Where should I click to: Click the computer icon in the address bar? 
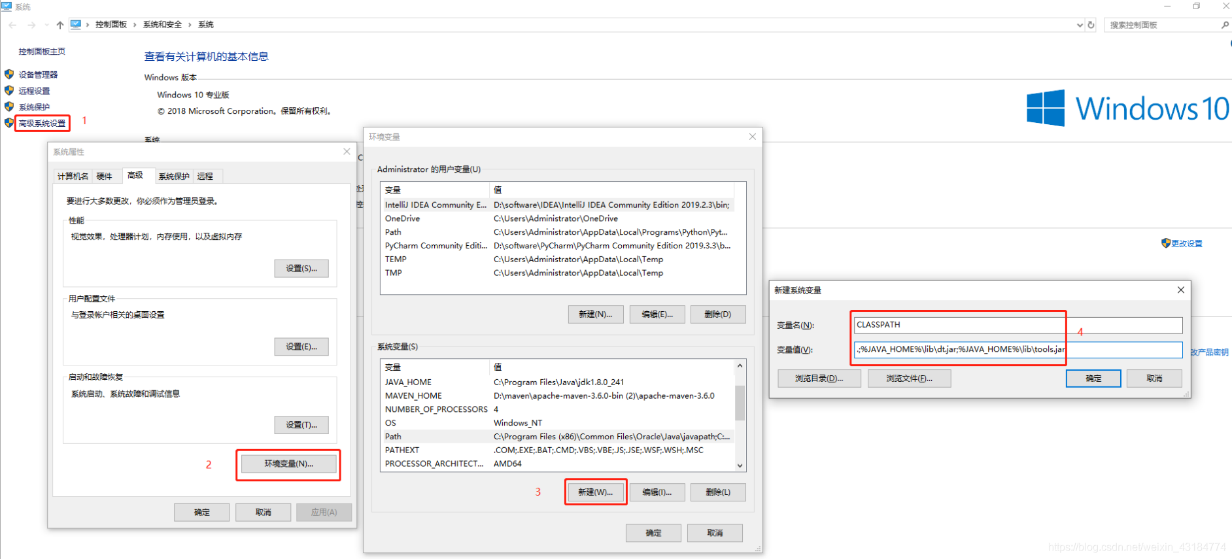(76, 25)
